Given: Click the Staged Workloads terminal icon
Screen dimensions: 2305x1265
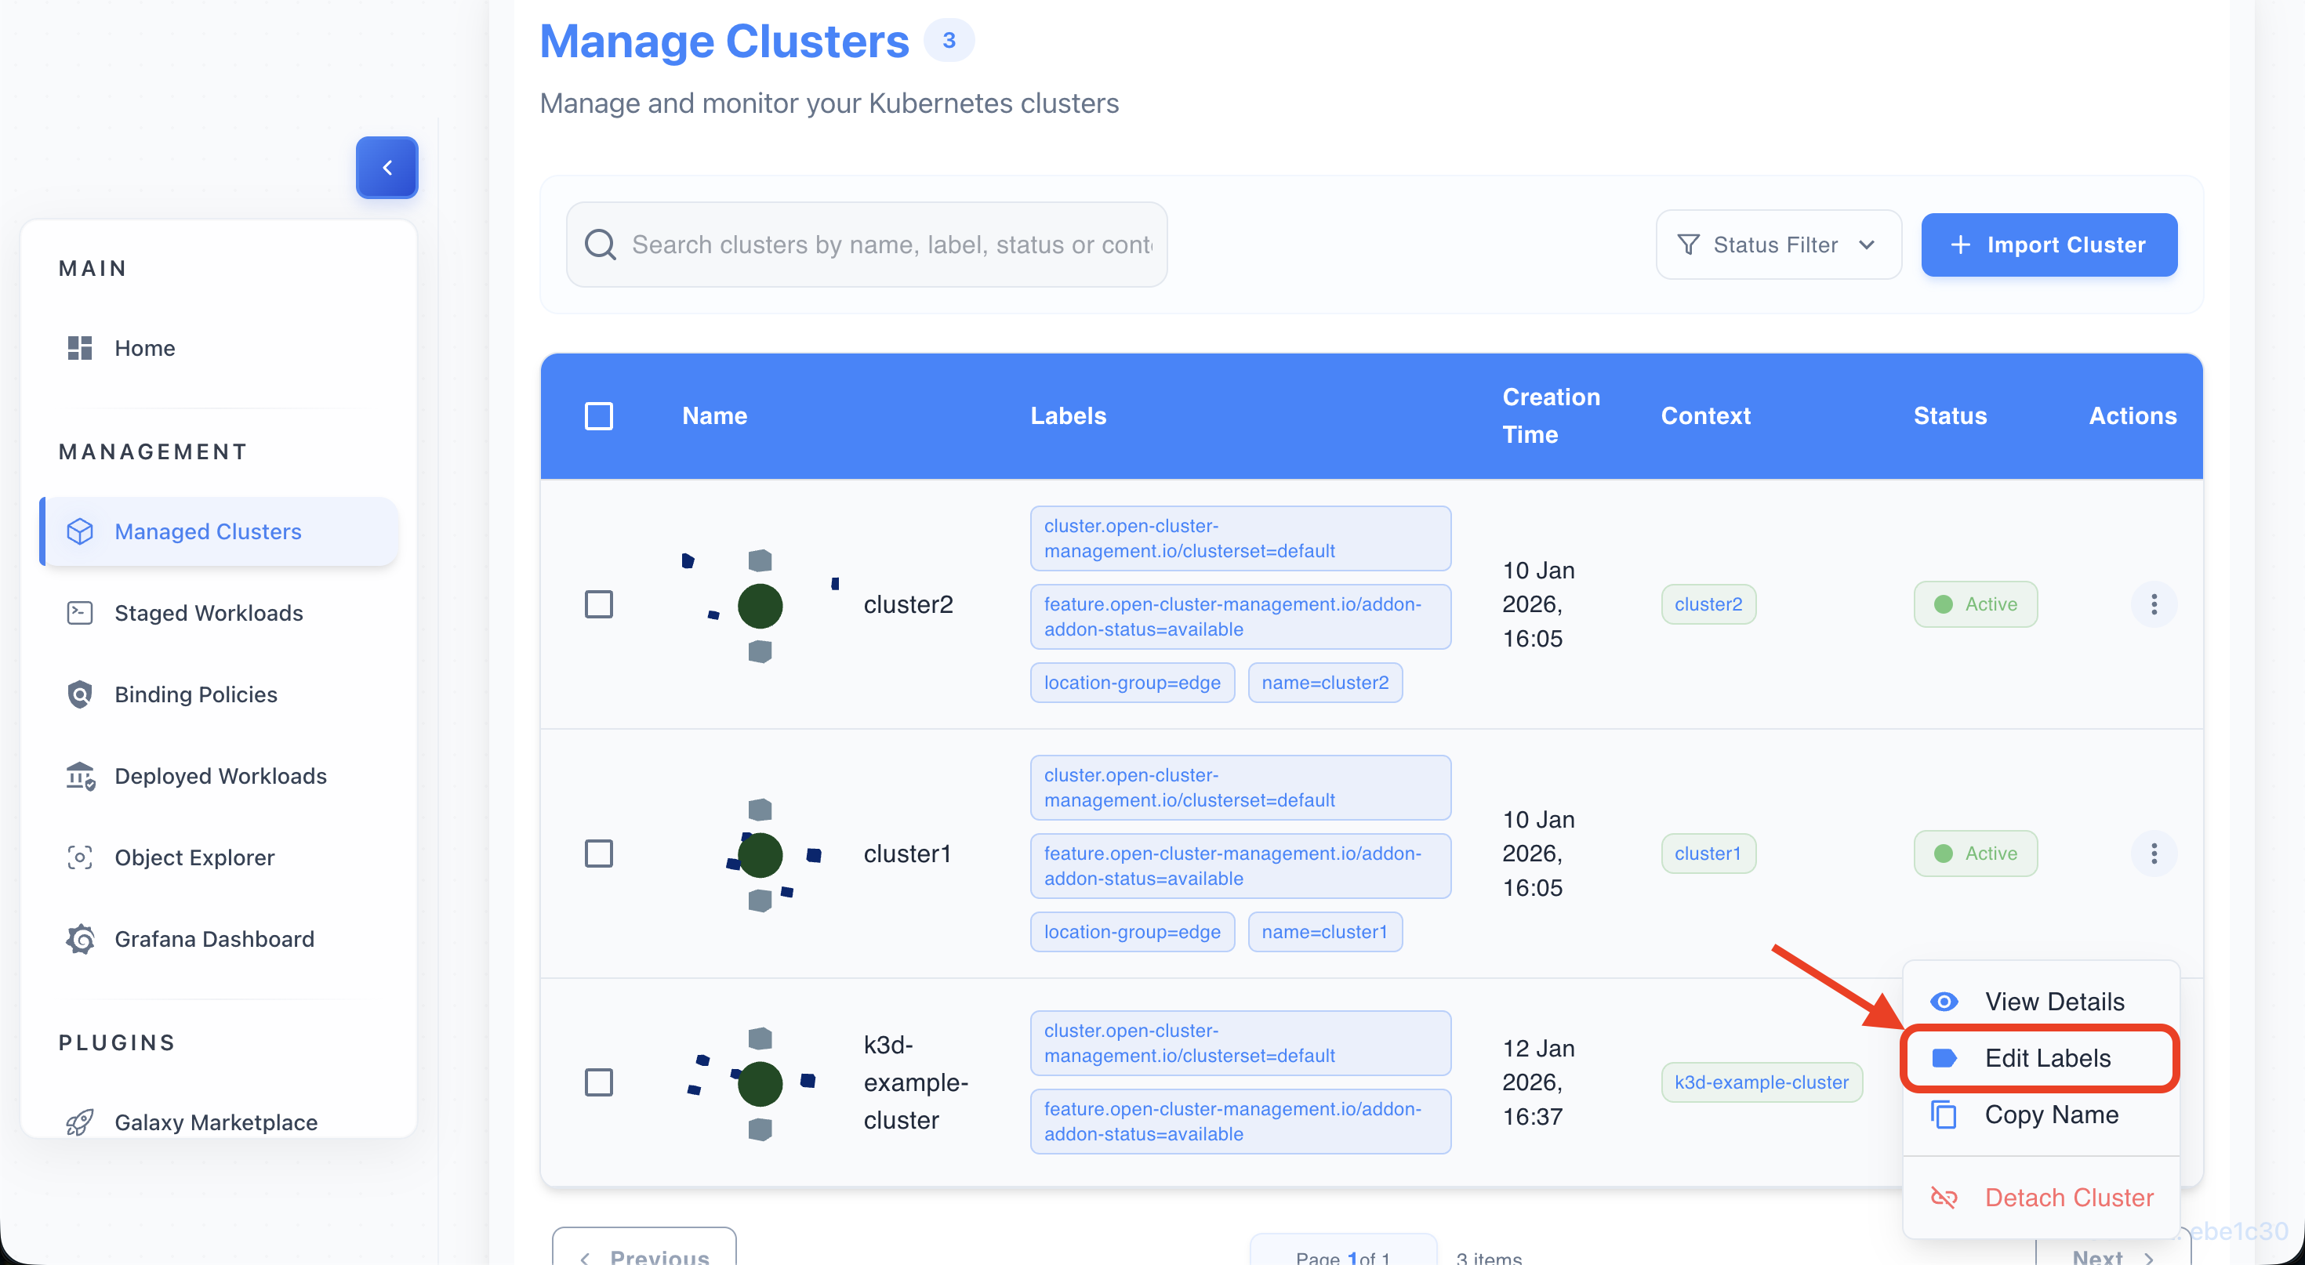Looking at the screenshot, I should coord(80,613).
